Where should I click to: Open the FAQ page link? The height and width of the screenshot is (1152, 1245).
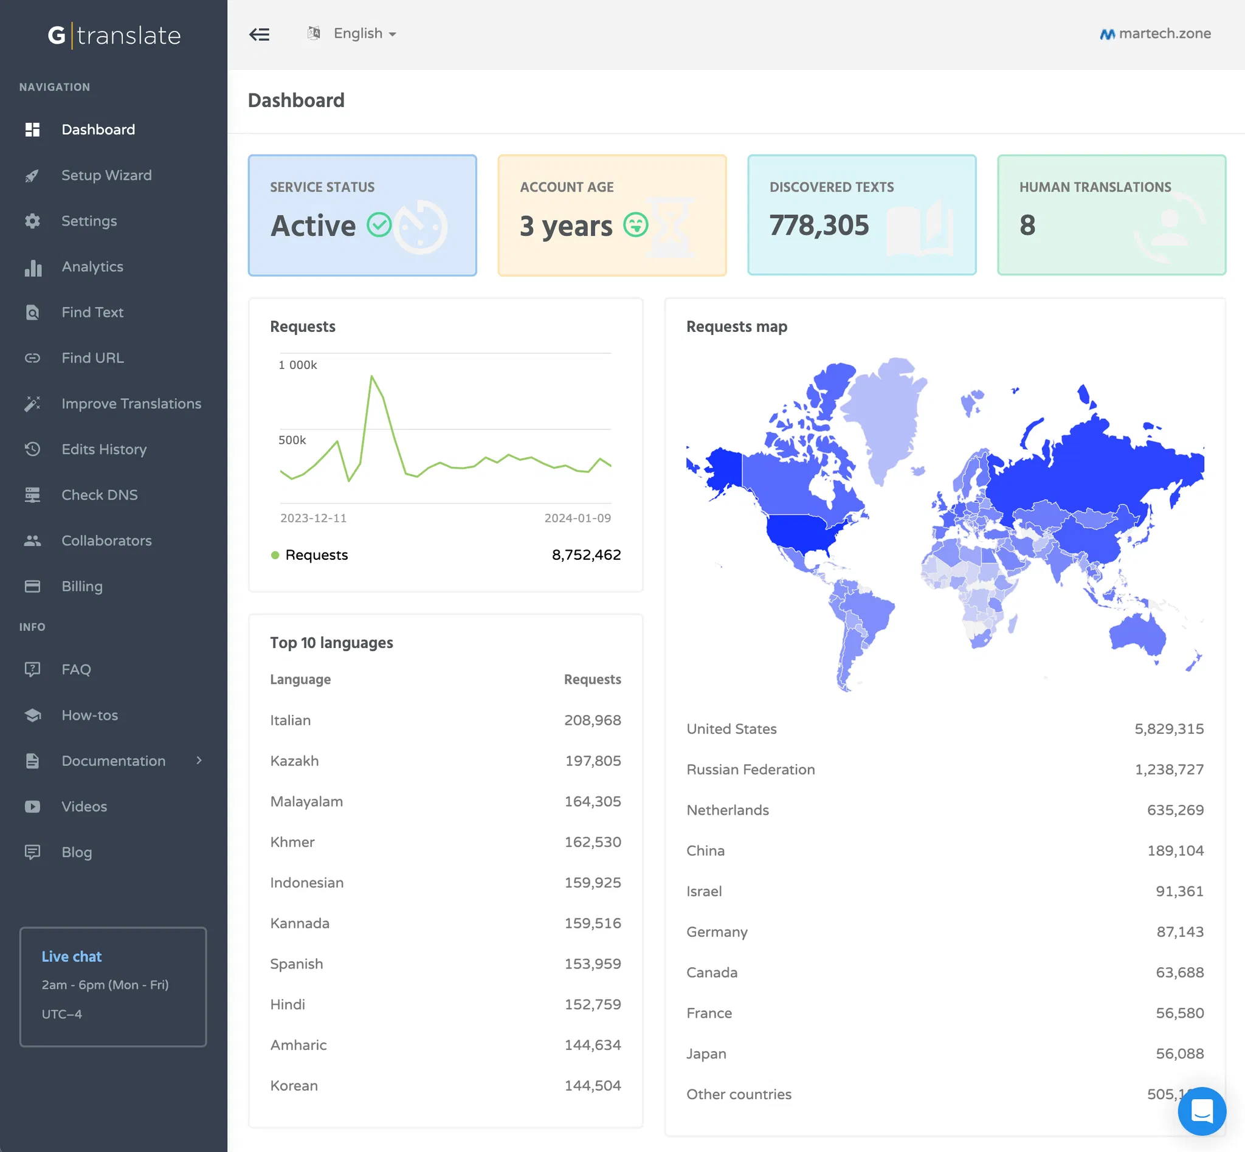[76, 669]
